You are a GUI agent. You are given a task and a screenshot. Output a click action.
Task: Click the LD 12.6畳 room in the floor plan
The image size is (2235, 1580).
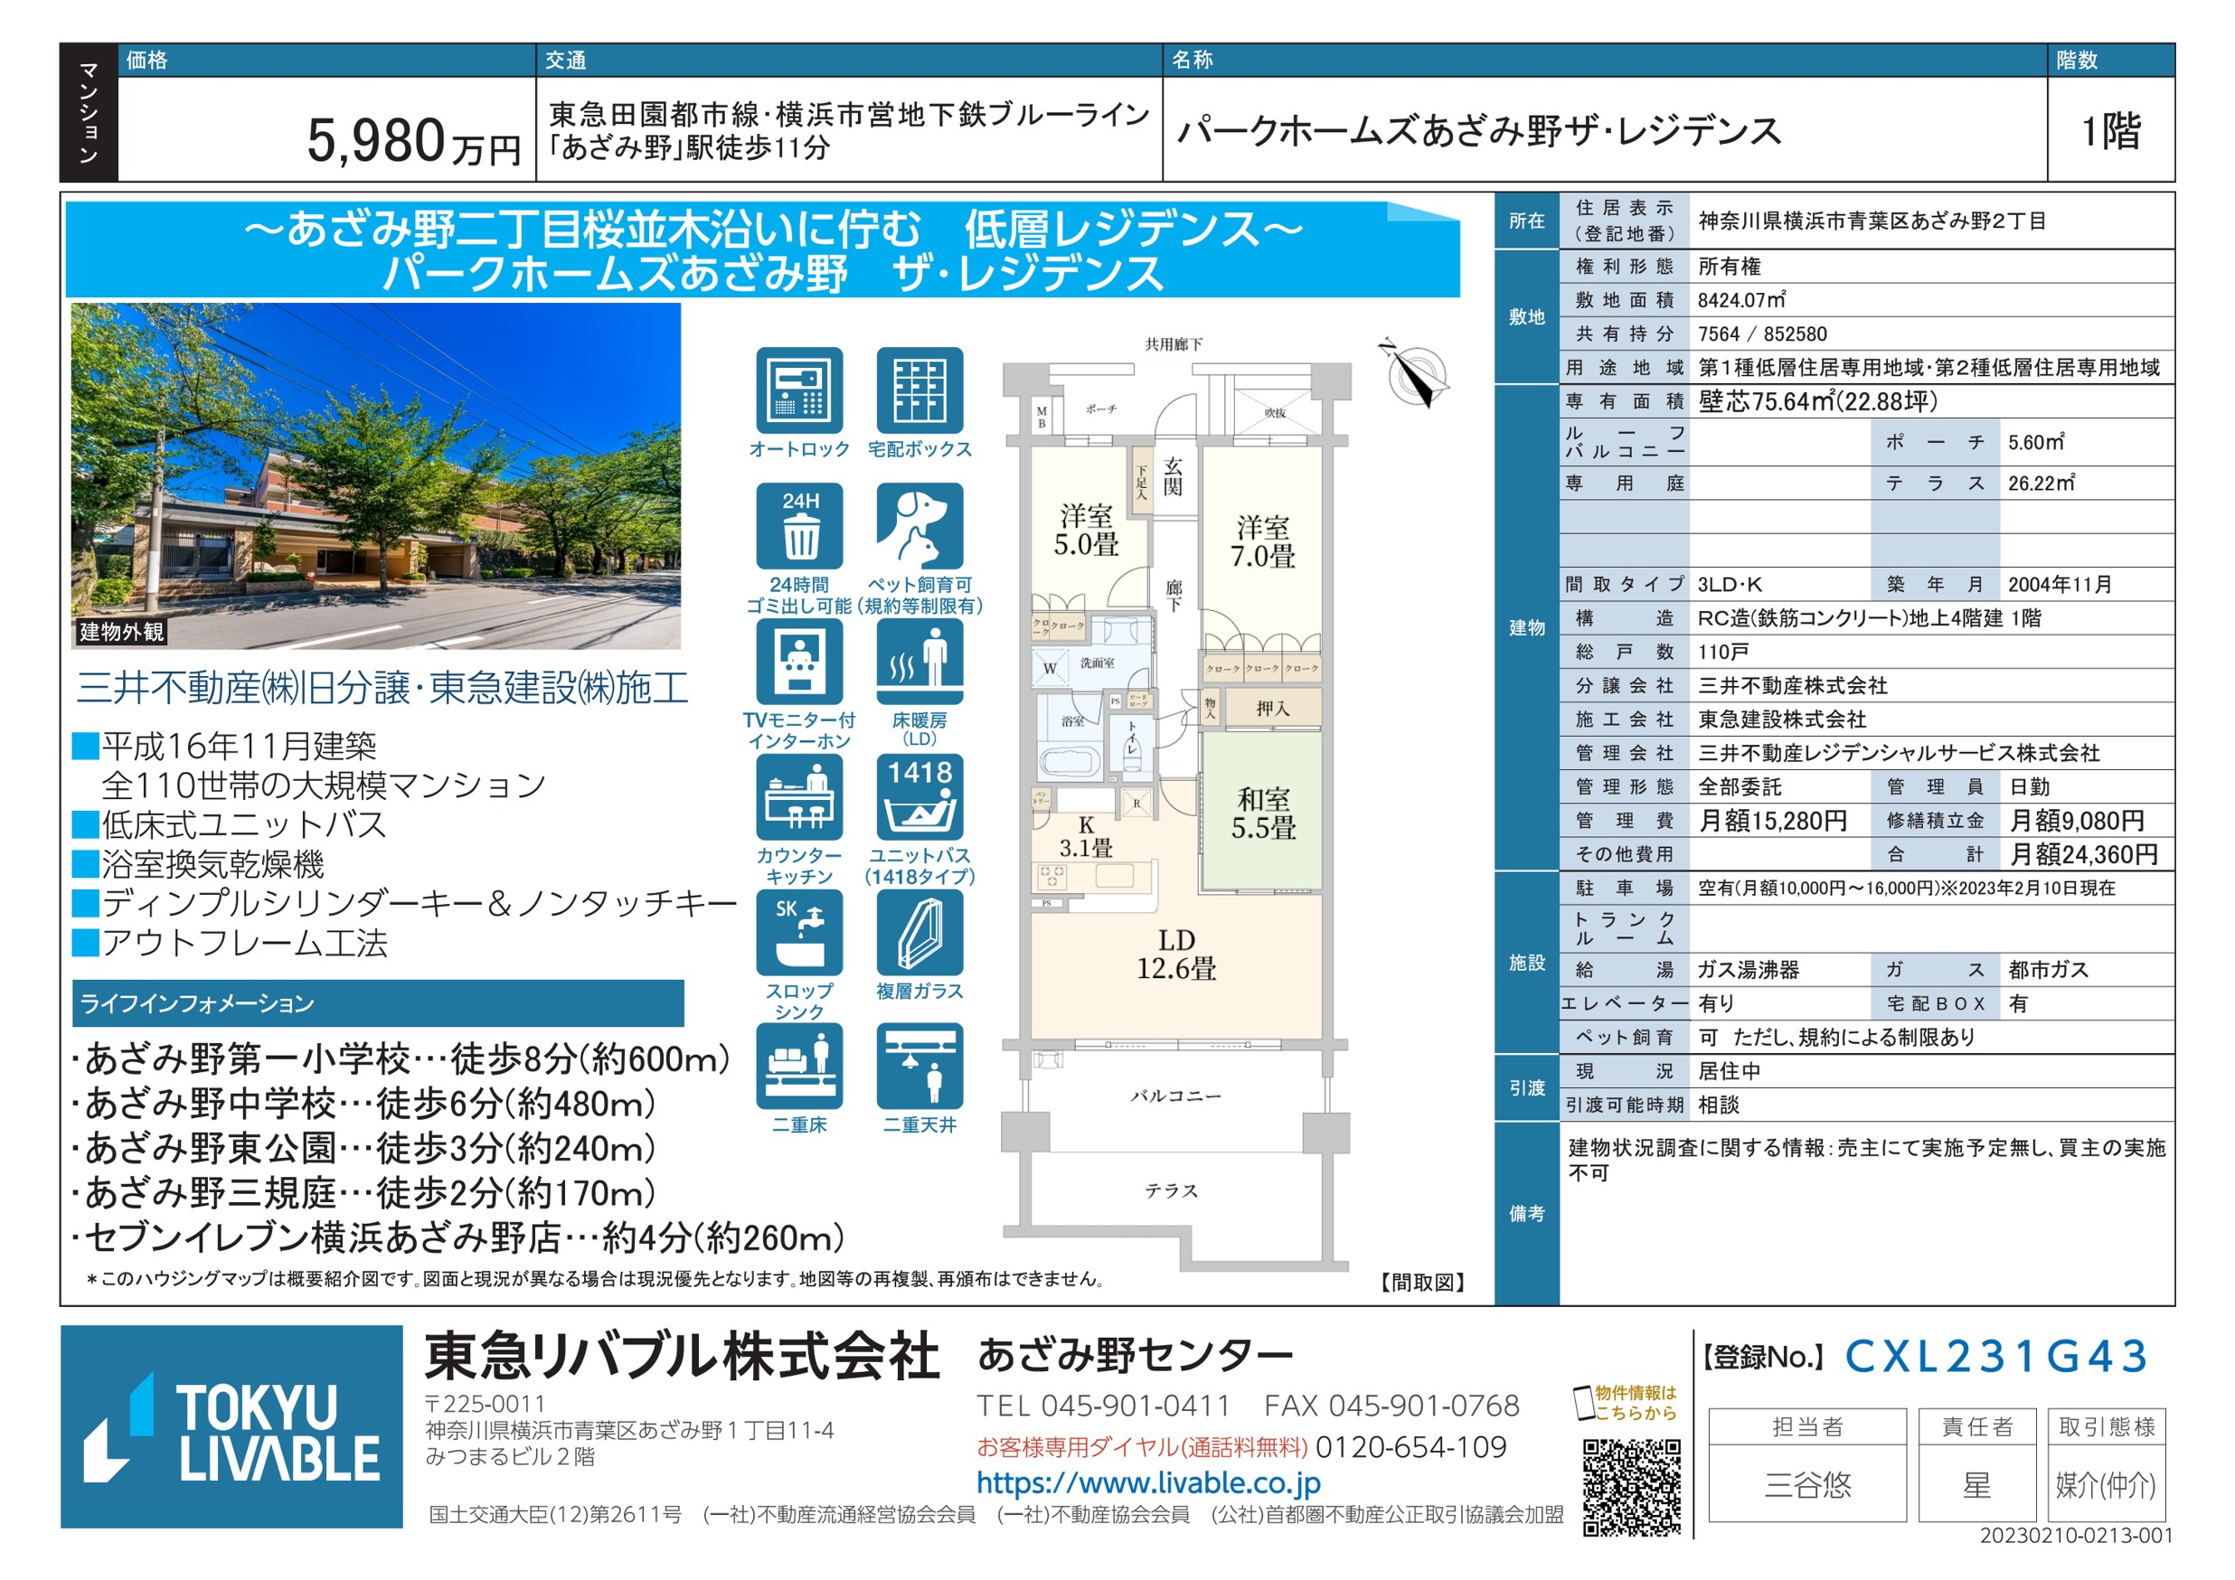point(1176,955)
